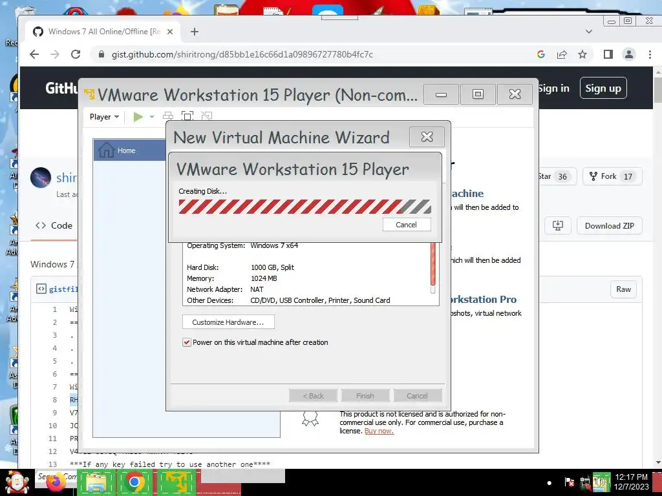662x496 pixels.
Task: Click Customize Hardware button
Action: pos(228,322)
